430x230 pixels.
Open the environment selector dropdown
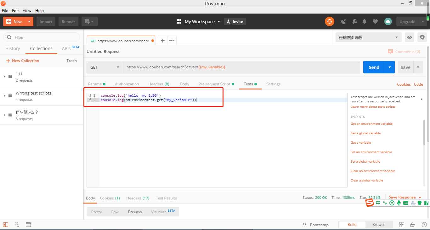(x=368, y=37)
